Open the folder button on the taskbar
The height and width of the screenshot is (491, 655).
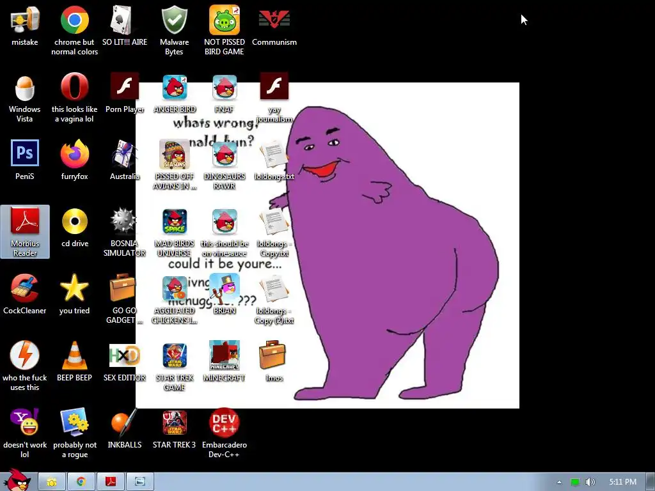(x=52, y=482)
